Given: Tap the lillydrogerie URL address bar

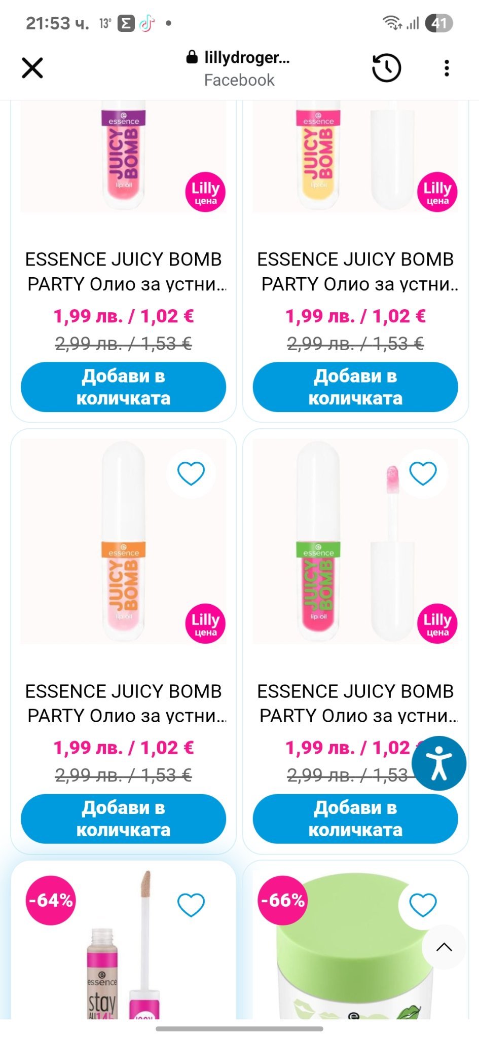Looking at the screenshot, I should click(239, 68).
